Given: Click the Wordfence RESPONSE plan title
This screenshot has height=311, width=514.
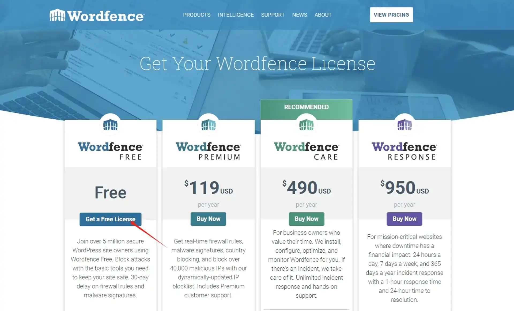Looking at the screenshot, I should [405, 151].
